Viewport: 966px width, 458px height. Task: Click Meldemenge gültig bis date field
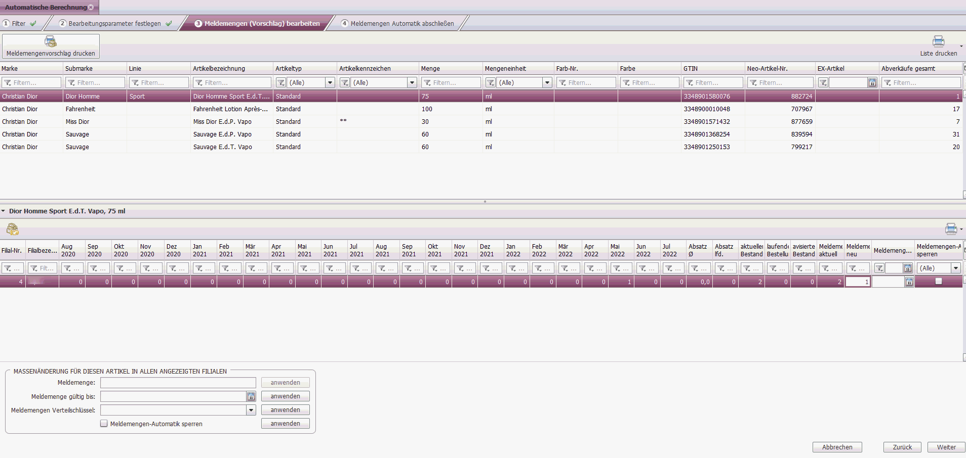173,396
